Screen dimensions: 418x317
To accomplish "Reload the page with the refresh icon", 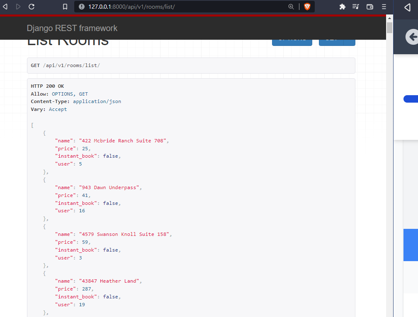I will 32,7.
